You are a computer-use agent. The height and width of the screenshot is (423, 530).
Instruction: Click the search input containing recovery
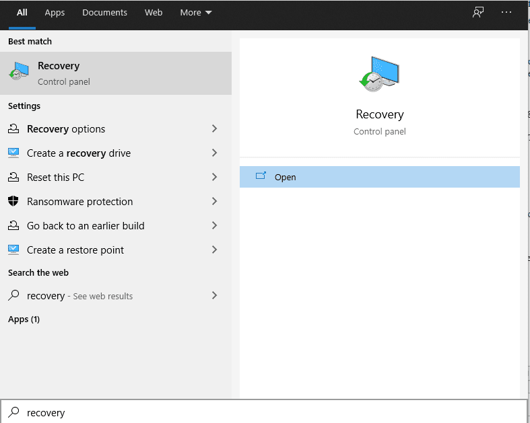pos(263,412)
